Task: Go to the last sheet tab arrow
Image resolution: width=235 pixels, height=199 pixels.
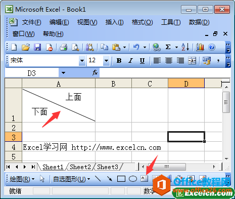Action: click(33, 167)
